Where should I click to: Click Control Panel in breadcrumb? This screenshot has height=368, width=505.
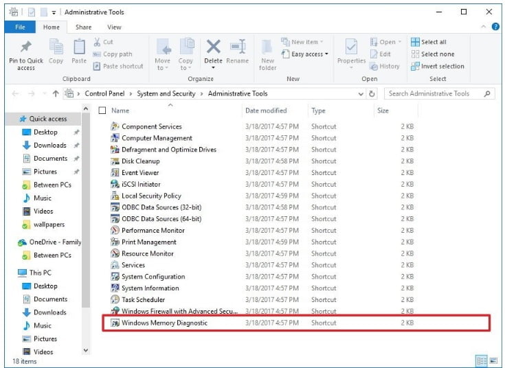[104, 93]
